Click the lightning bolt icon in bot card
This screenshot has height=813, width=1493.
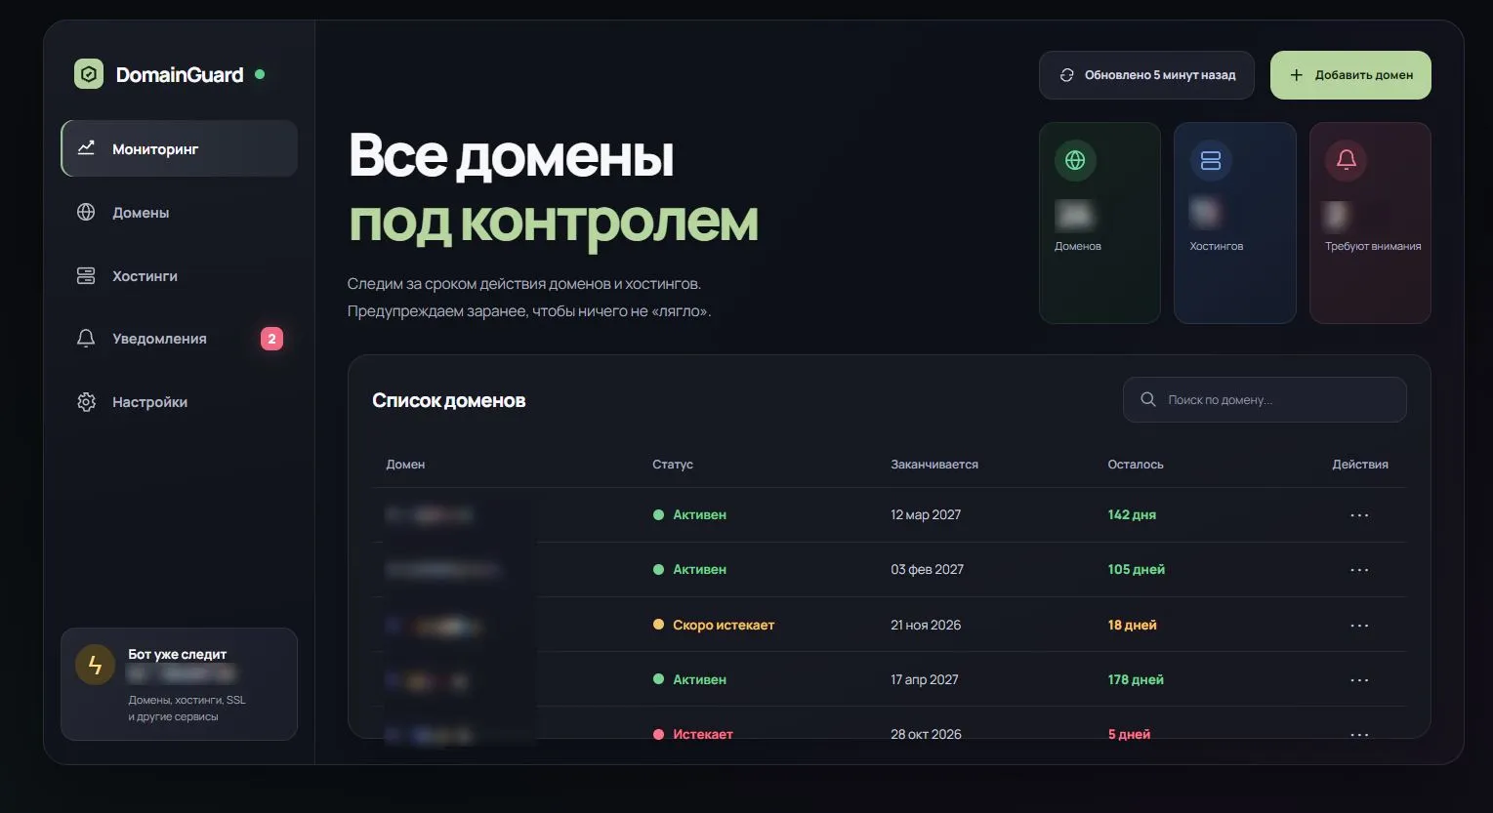point(95,665)
